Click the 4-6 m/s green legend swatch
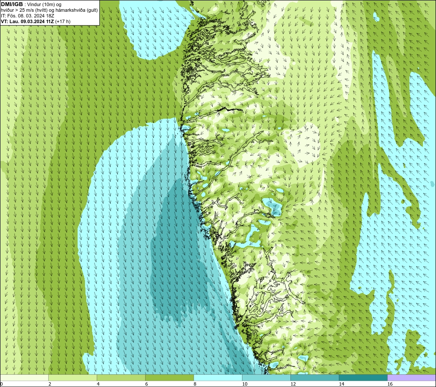Image resolution: width=436 pixels, height=387 pixels. [x=121, y=377]
